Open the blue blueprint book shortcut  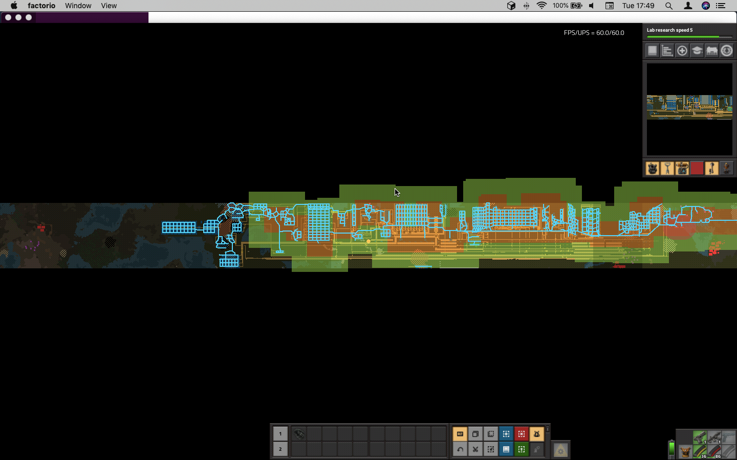click(506, 449)
